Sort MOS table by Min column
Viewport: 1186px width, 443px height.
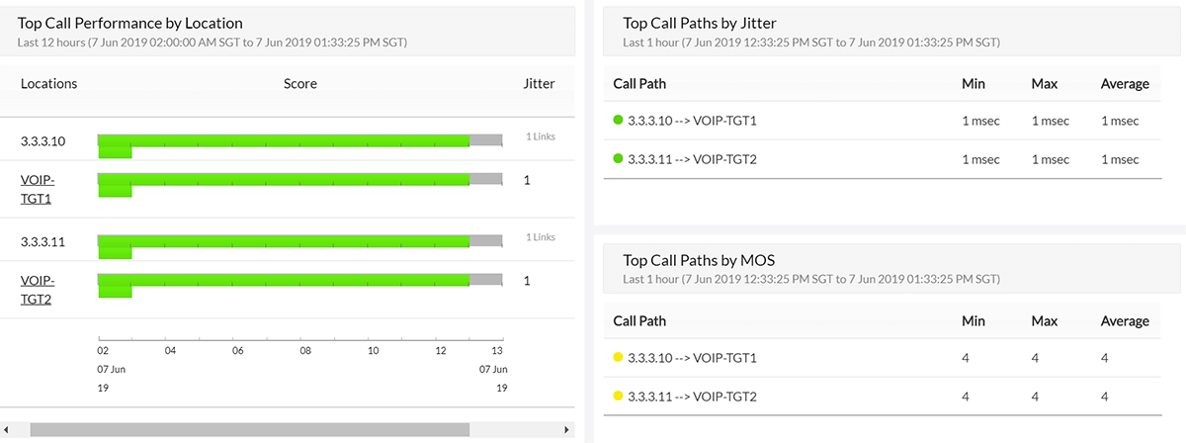point(974,320)
